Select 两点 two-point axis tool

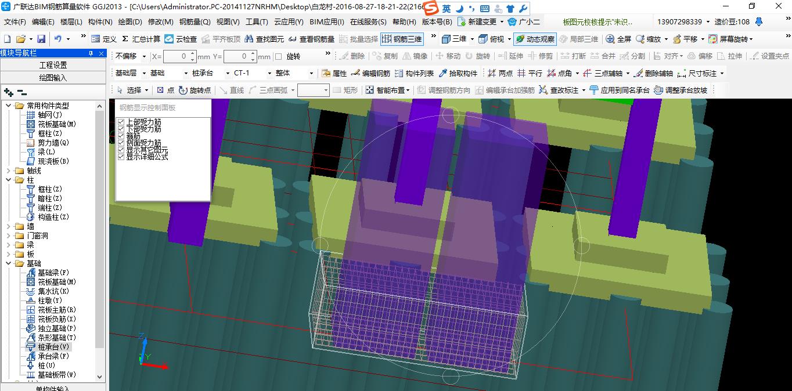(500, 73)
